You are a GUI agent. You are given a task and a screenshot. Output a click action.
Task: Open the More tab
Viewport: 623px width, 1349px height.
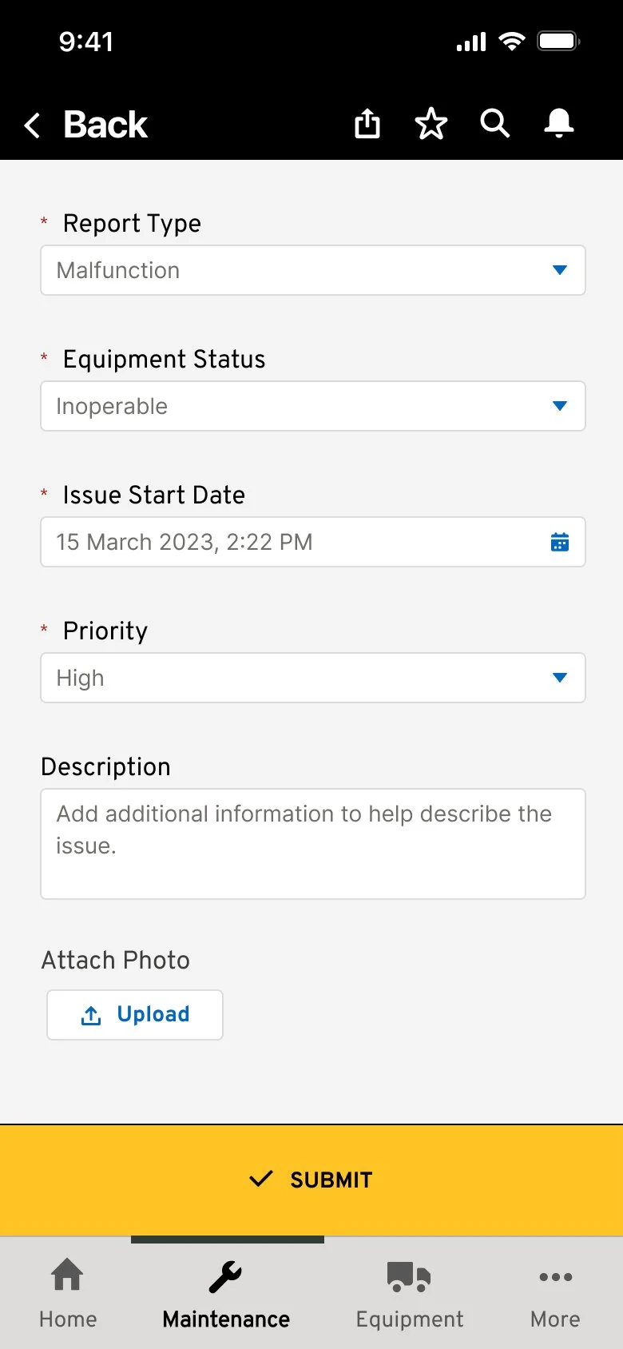[555, 1293]
